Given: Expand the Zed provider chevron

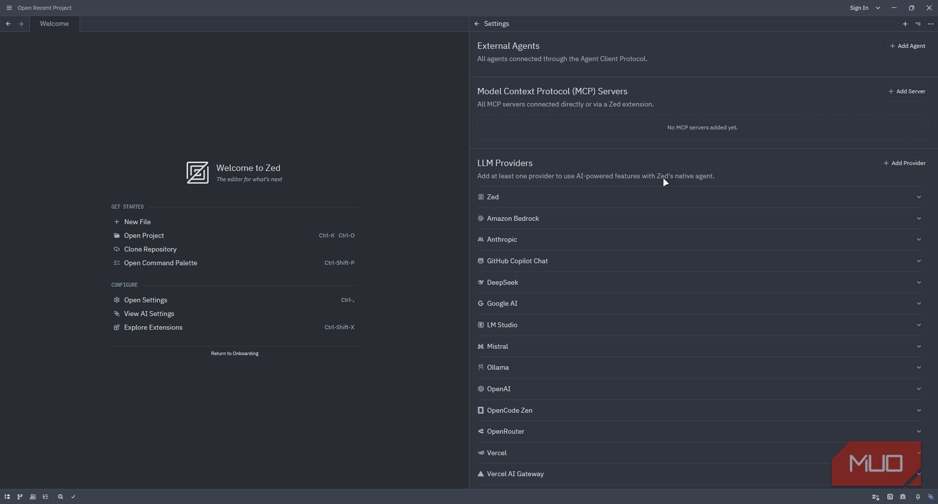Looking at the screenshot, I should [x=919, y=197].
